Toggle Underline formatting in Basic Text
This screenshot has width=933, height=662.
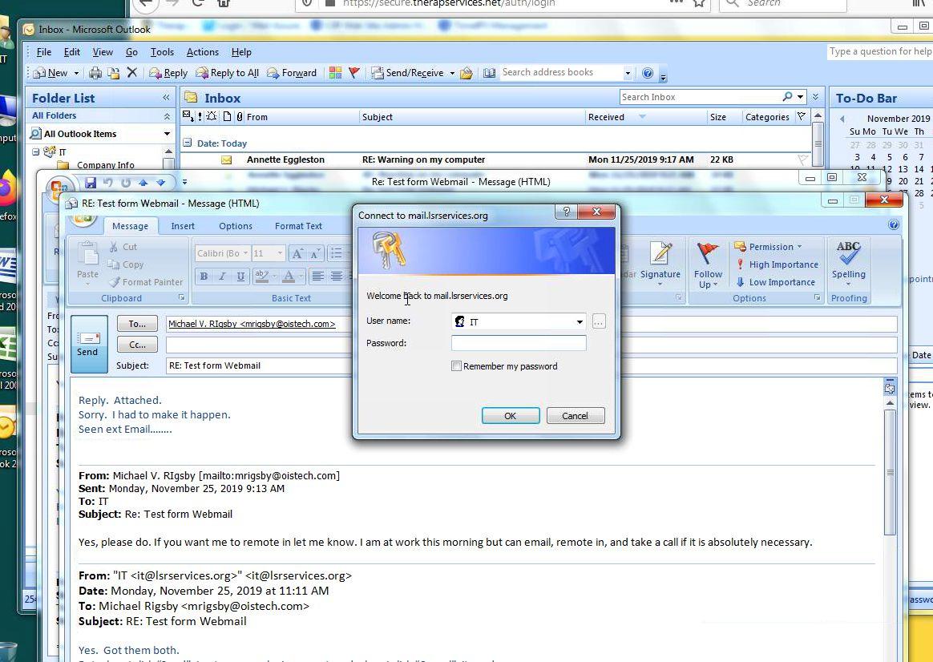coord(240,276)
